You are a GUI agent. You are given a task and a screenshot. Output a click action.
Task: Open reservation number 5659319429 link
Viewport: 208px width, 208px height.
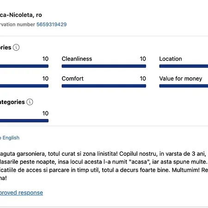click(51, 24)
